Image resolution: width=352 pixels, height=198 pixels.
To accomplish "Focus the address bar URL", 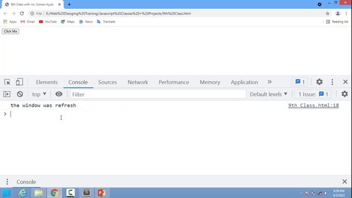I will point(118,13).
